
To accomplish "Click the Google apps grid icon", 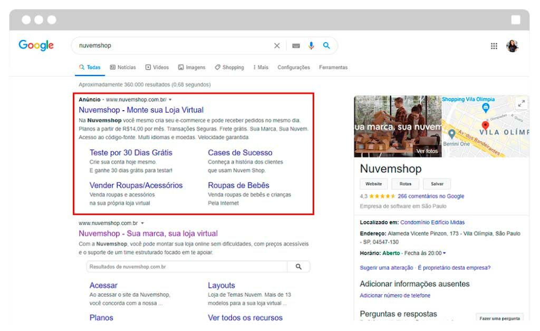I will click(494, 46).
